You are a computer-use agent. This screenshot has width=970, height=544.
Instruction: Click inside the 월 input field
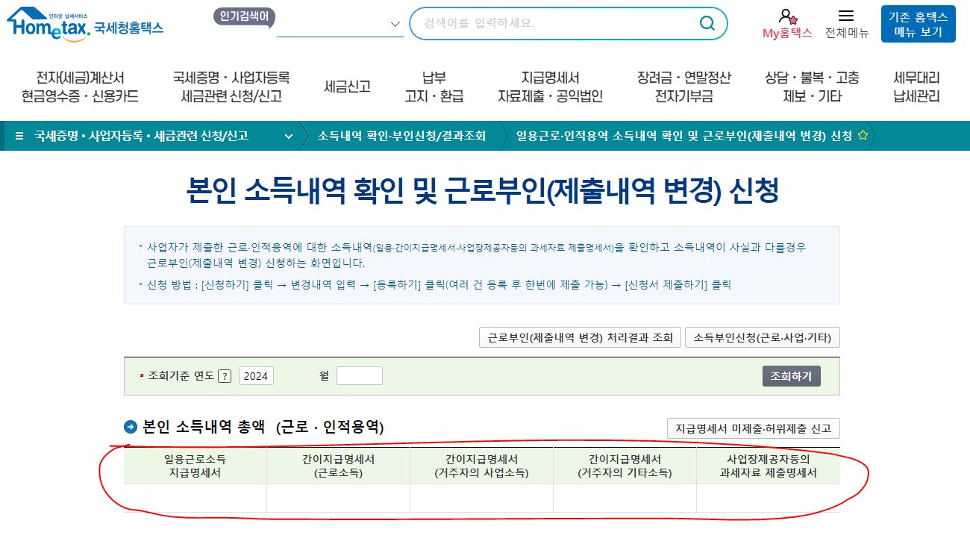(x=360, y=376)
